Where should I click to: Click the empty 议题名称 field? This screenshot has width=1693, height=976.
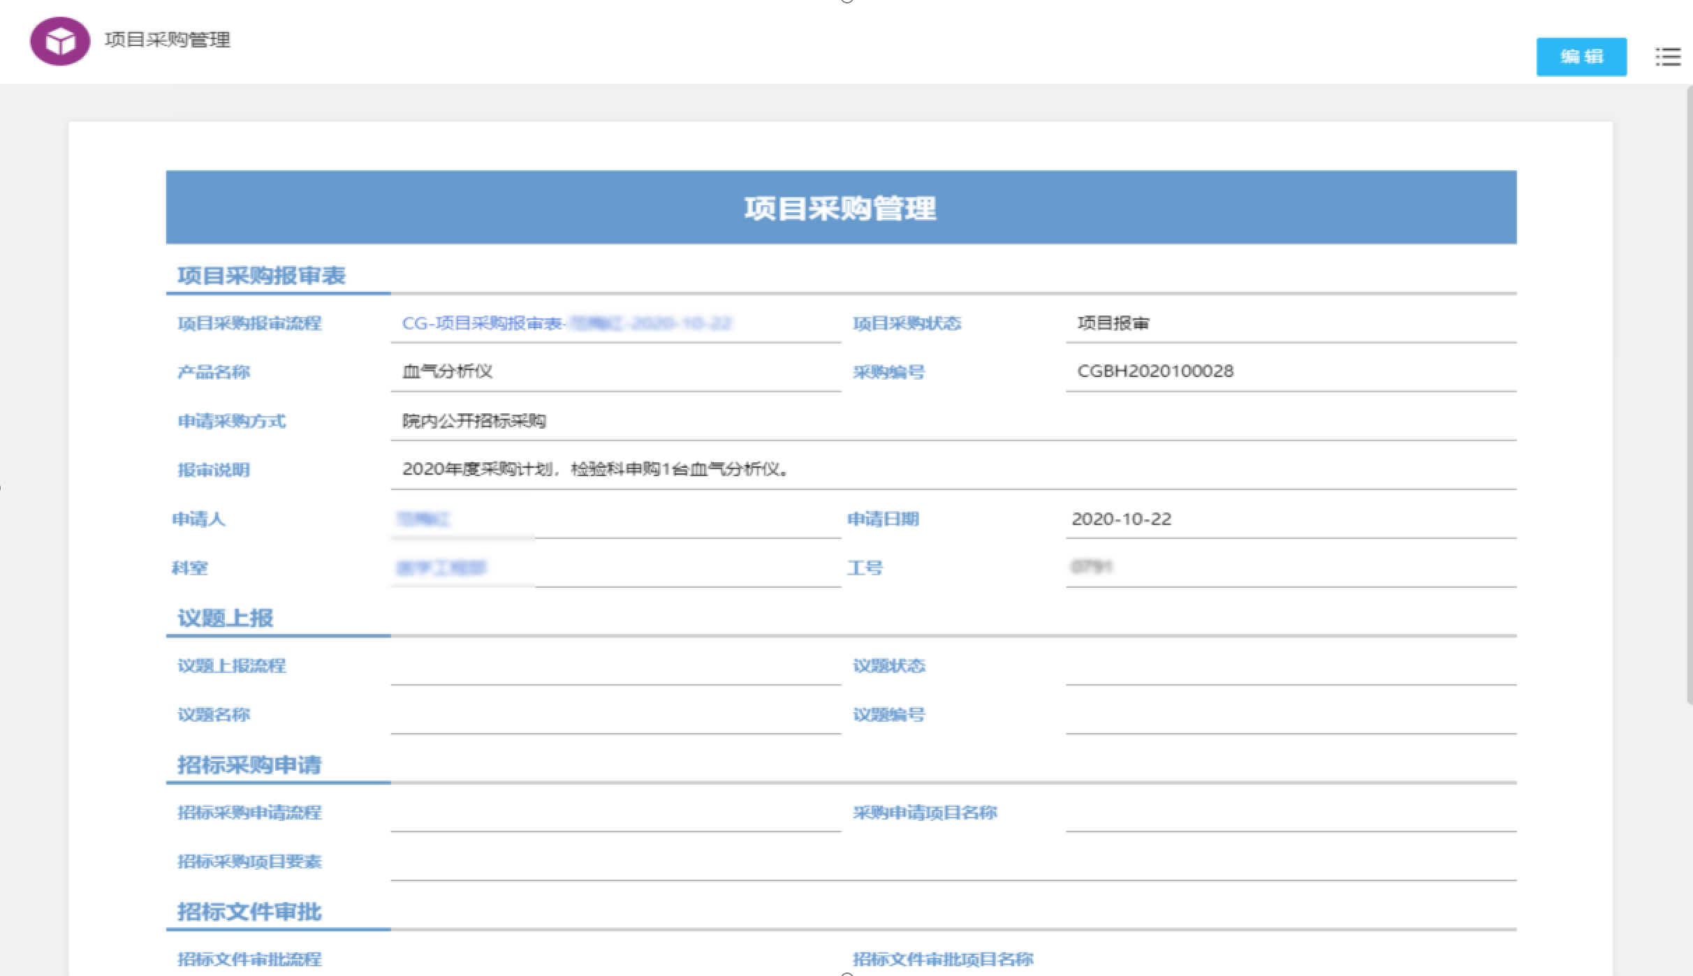[x=615, y=714]
